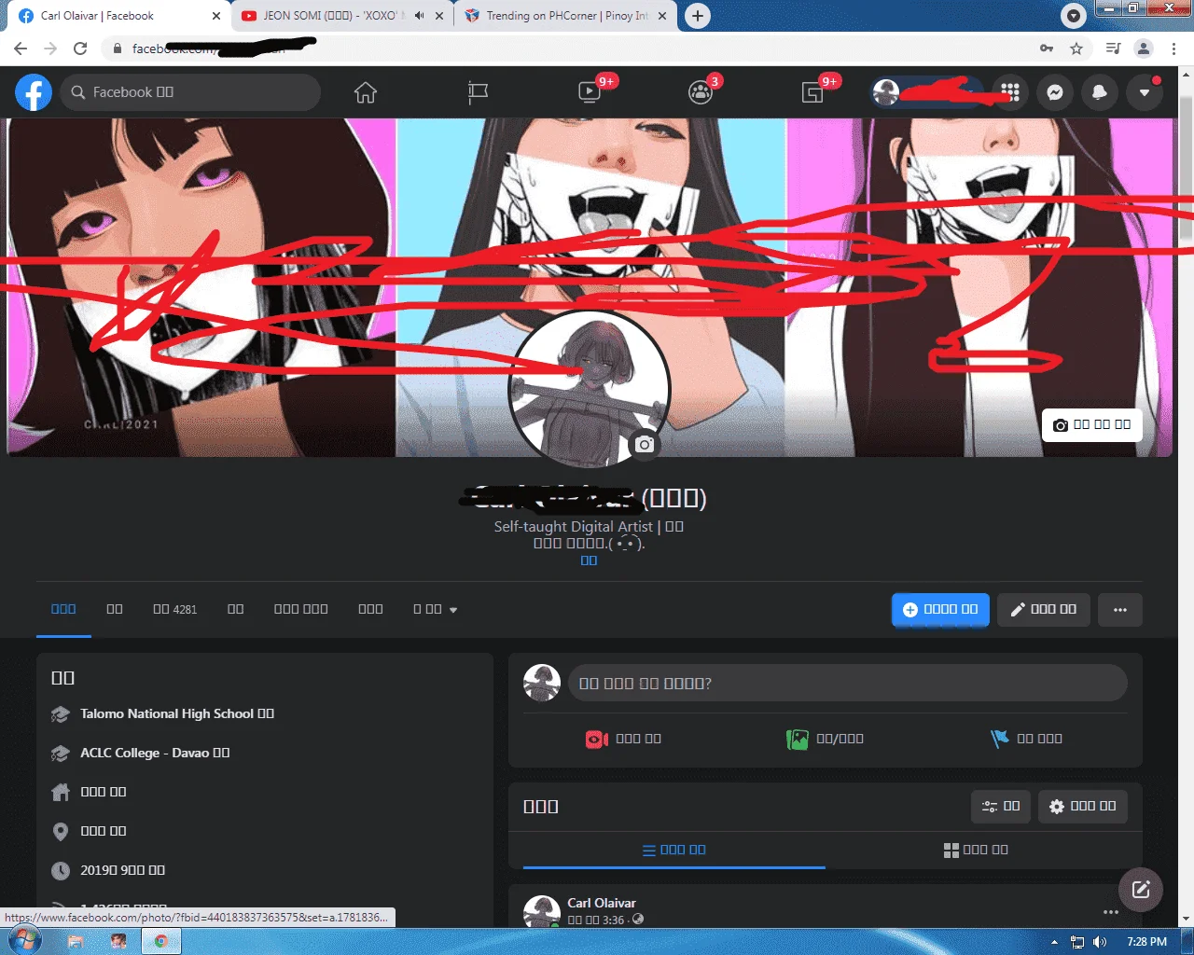
Task: Open the Messenger icon
Action: [1055, 92]
